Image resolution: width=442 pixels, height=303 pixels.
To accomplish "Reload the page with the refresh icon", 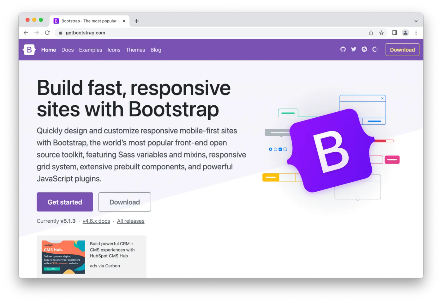I will [x=47, y=33].
